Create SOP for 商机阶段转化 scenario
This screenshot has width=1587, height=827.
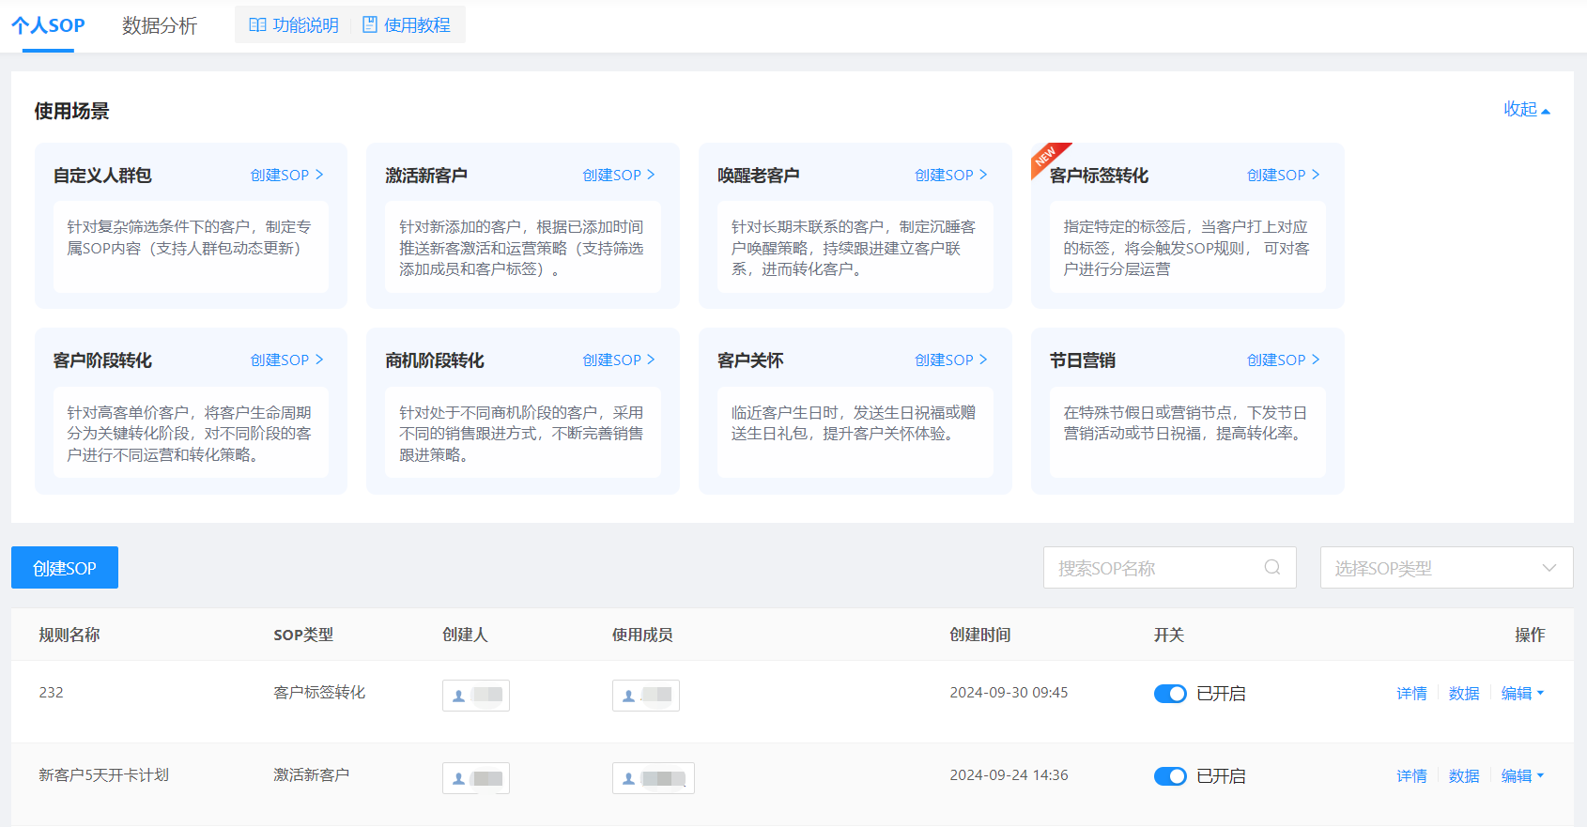pos(619,360)
